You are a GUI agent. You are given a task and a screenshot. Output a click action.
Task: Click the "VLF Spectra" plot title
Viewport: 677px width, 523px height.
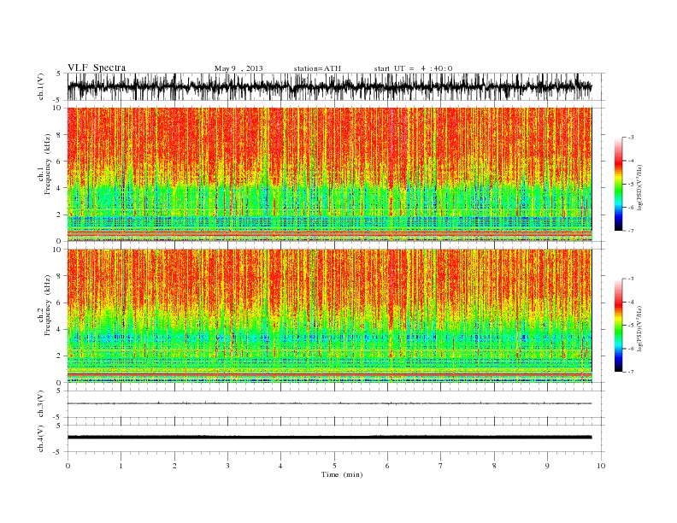(x=97, y=68)
